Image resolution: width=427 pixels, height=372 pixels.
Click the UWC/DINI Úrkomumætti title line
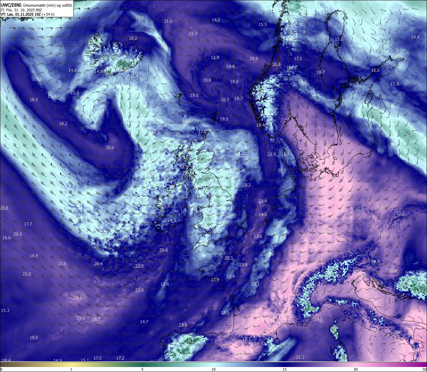(x=37, y=5)
